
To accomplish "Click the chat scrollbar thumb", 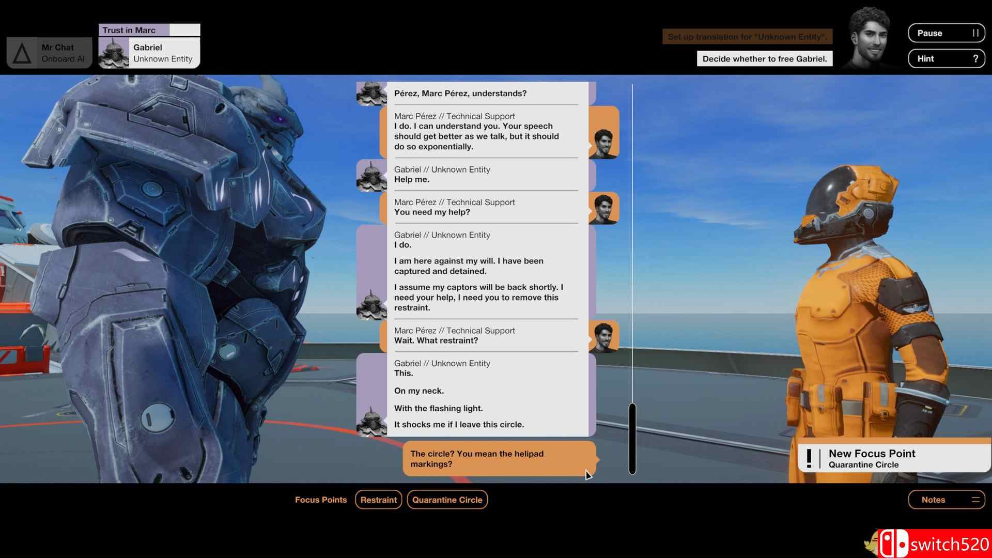I will [x=632, y=438].
